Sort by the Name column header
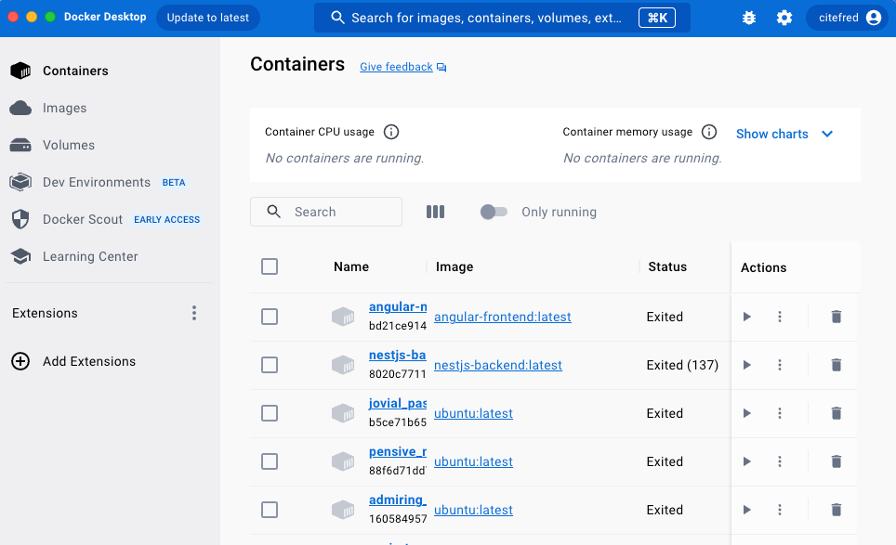 (350, 266)
